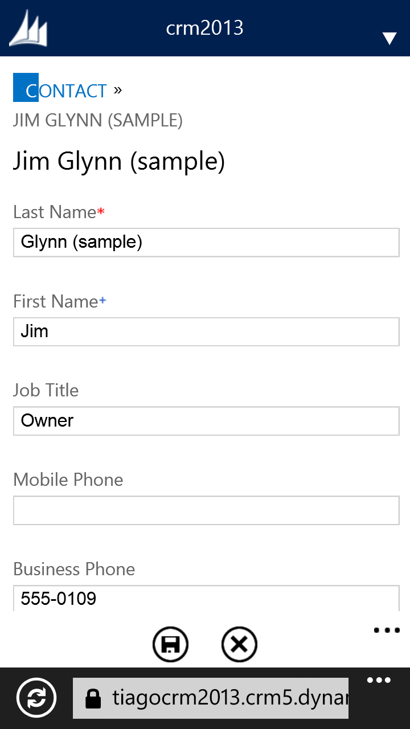Open more commands above the browser bar
The image size is (410, 729).
pyautogui.click(x=387, y=630)
